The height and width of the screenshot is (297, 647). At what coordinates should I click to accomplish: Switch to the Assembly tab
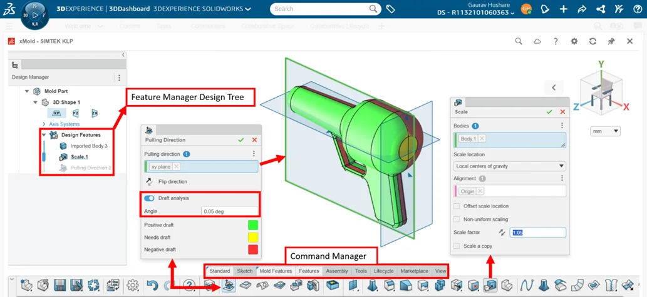pos(337,271)
